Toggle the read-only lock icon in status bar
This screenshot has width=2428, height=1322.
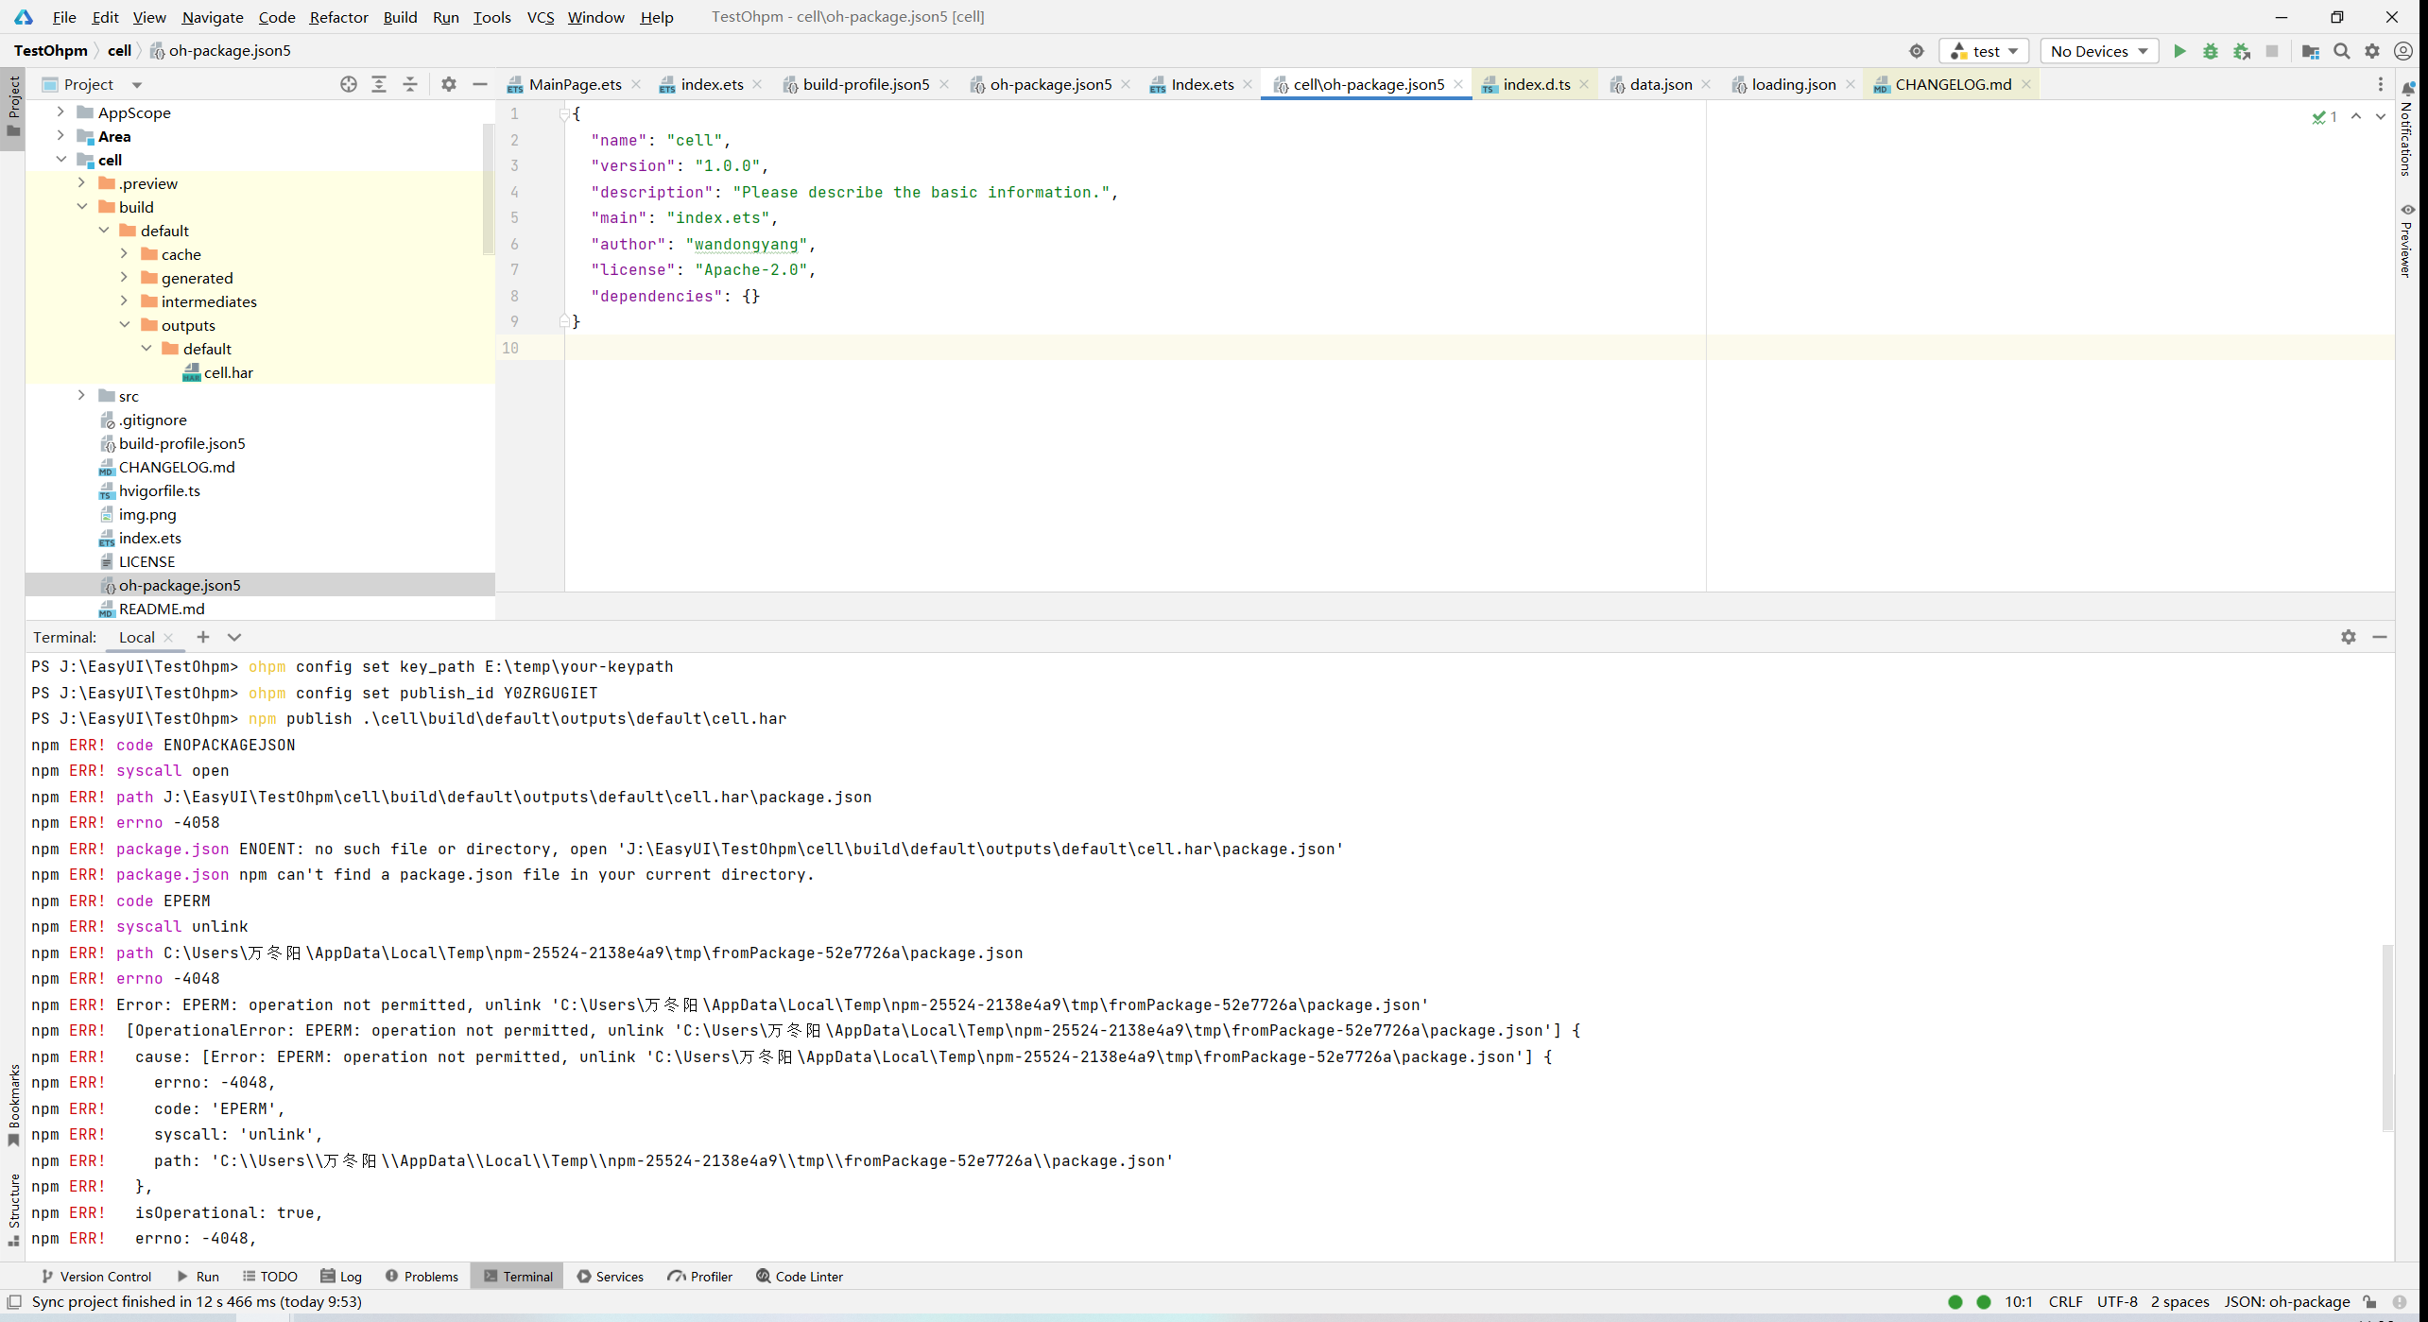click(x=2370, y=1302)
